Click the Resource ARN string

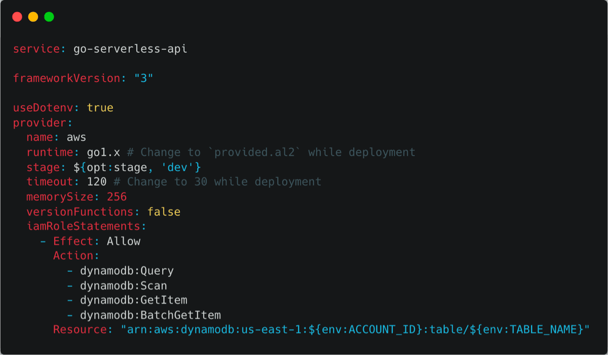tap(355, 330)
